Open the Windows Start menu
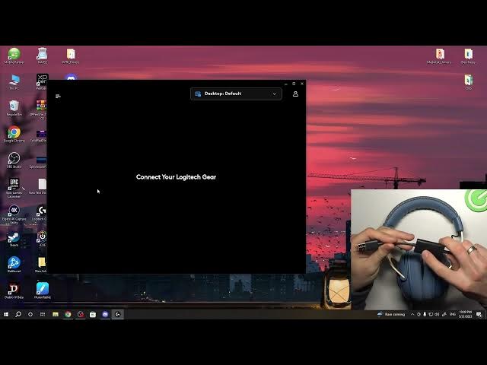This screenshot has width=487, height=365. [x=6, y=314]
